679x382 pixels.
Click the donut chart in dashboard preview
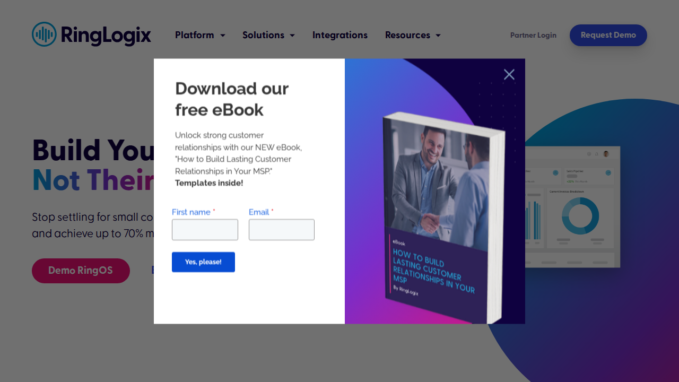tap(580, 216)
